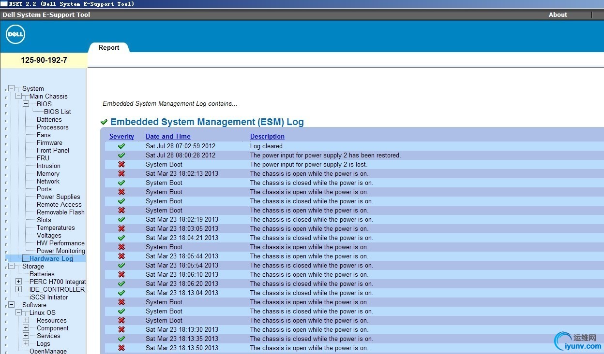This screenshot has width=604, height=354.
Task: Select Power Monitoring item
Action: 61,251
